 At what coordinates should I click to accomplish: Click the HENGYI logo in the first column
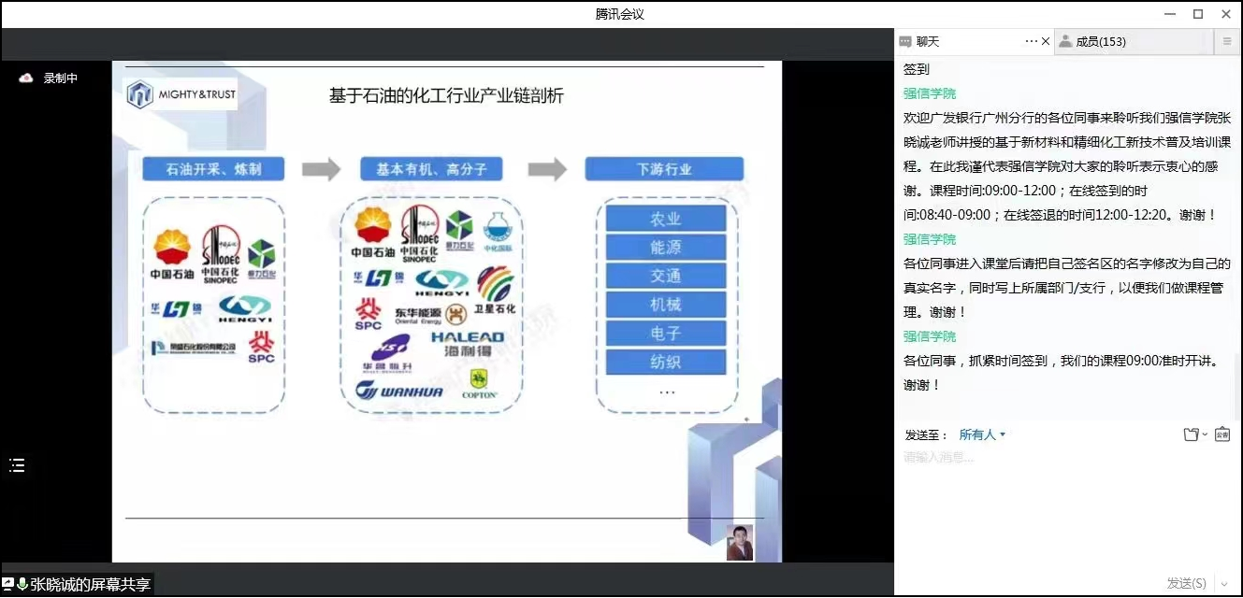coord(244,309)
